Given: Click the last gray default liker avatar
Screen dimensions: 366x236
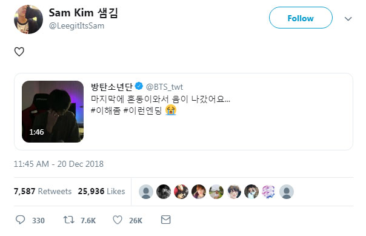Looking at the screenshot, I should coord(287,192).
